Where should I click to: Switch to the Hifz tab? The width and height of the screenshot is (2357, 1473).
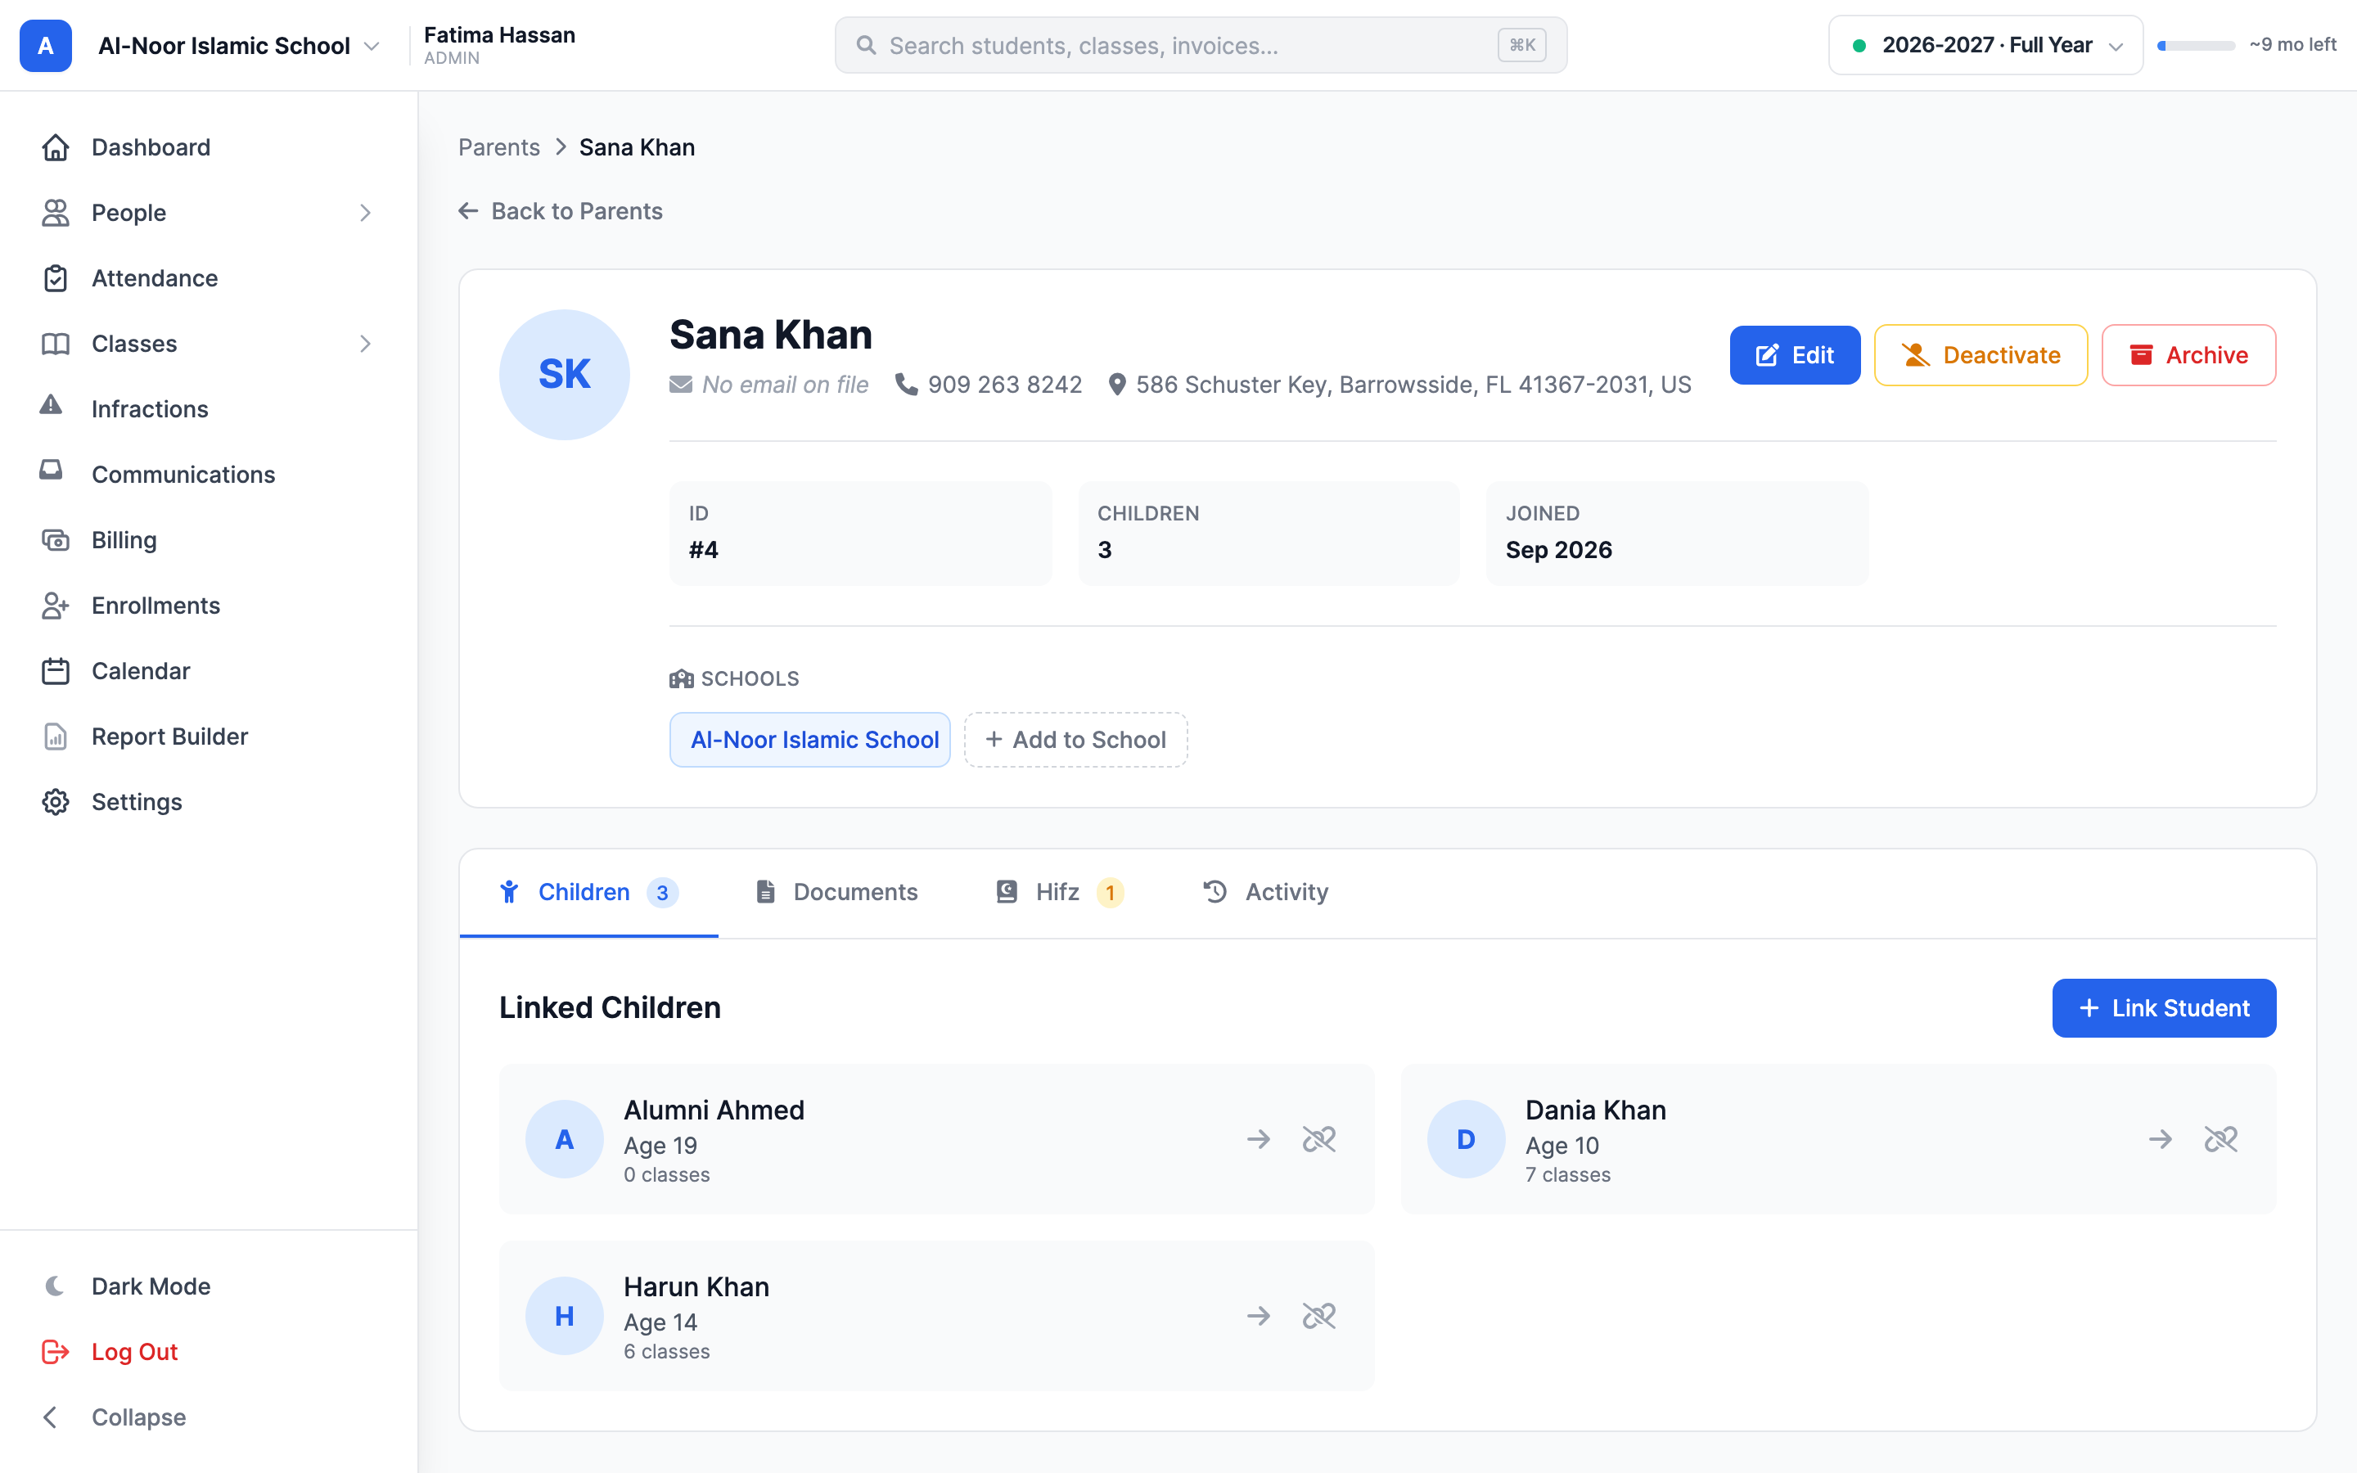(1060, 892)
